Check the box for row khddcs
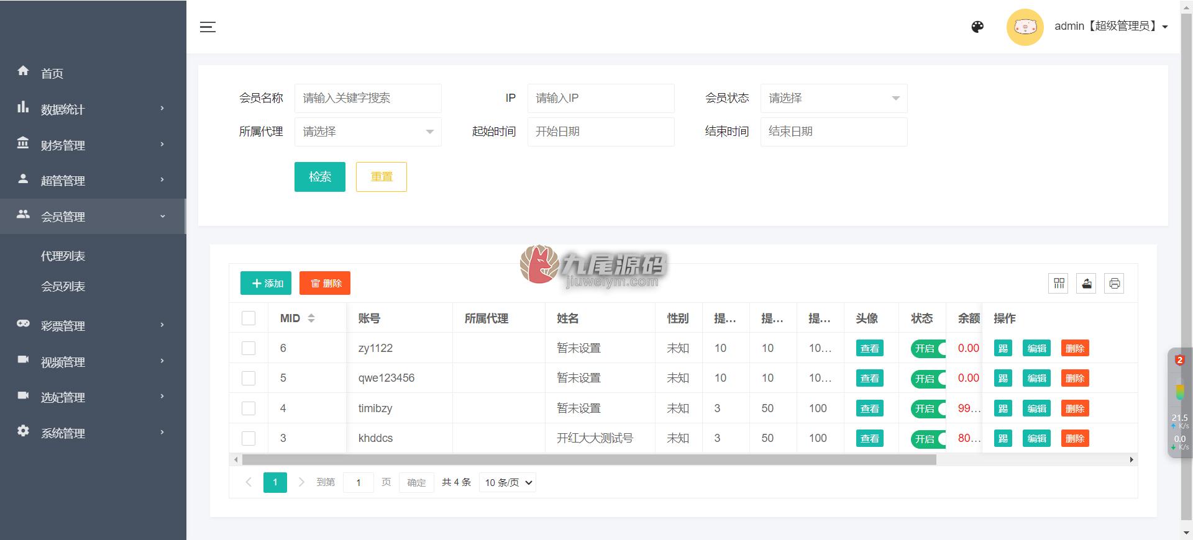1193x540 pixels. (249, 438)
